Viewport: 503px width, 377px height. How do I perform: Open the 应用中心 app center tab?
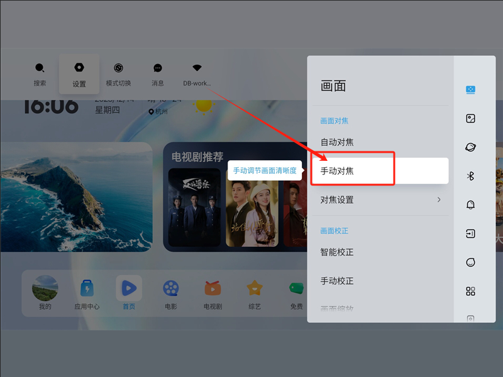[x=87, y=294]
